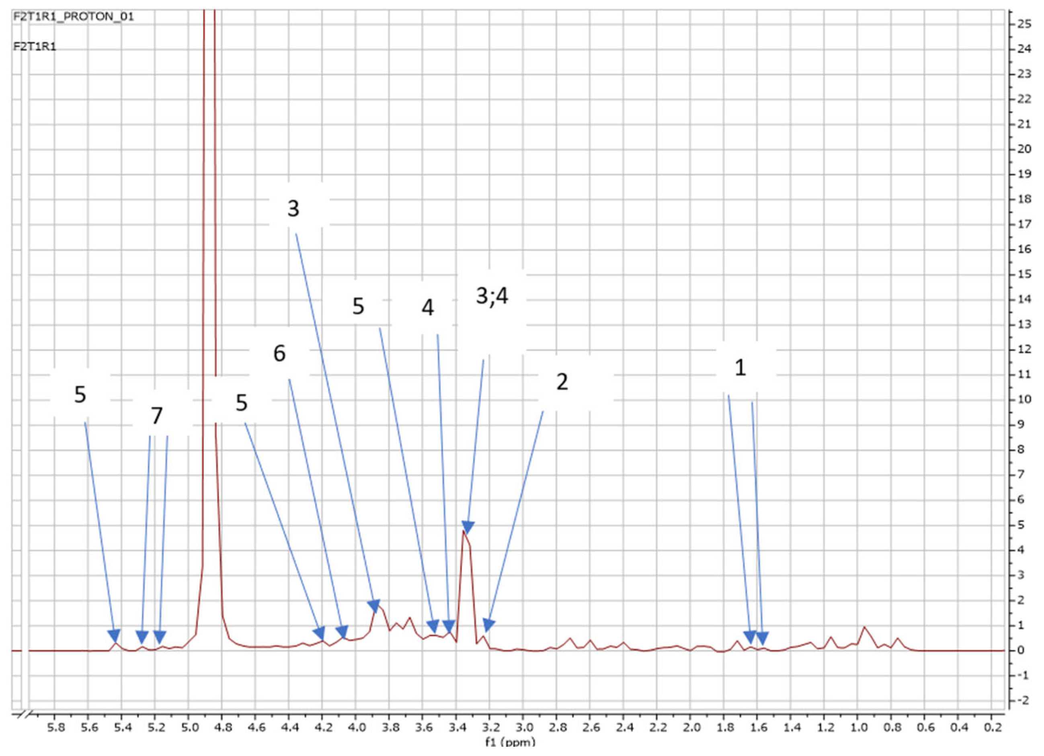1044x756 pixels.
Task: Click annotation label 4
Action: pyautogui.click(x=428, y=308)
